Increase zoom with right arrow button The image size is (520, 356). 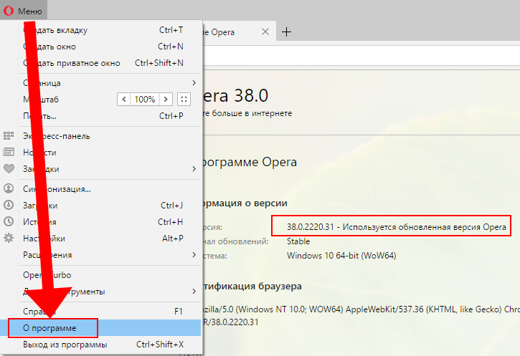coord(166,99)
